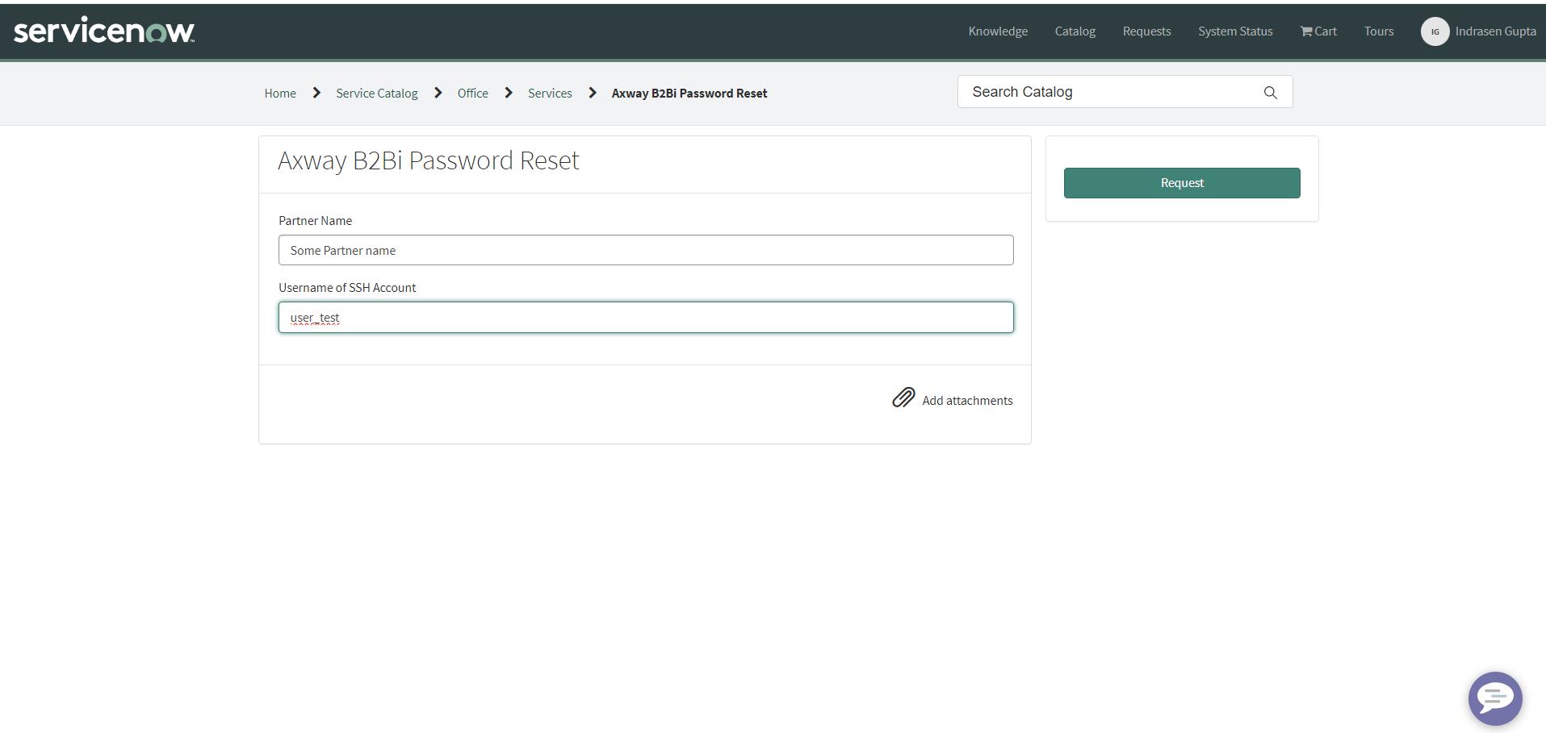The width and height of the screenshot is (1546, 733).
Task: Open the Catalog menu item
Action: point(1075,31)
